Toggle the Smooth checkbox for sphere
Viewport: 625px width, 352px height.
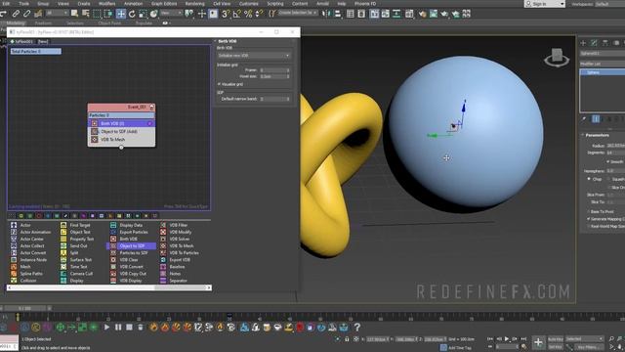(607, 161)
